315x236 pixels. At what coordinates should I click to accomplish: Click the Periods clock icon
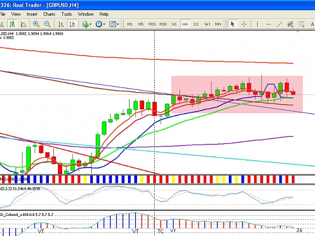pyautogui.click(x=99, y=24)
